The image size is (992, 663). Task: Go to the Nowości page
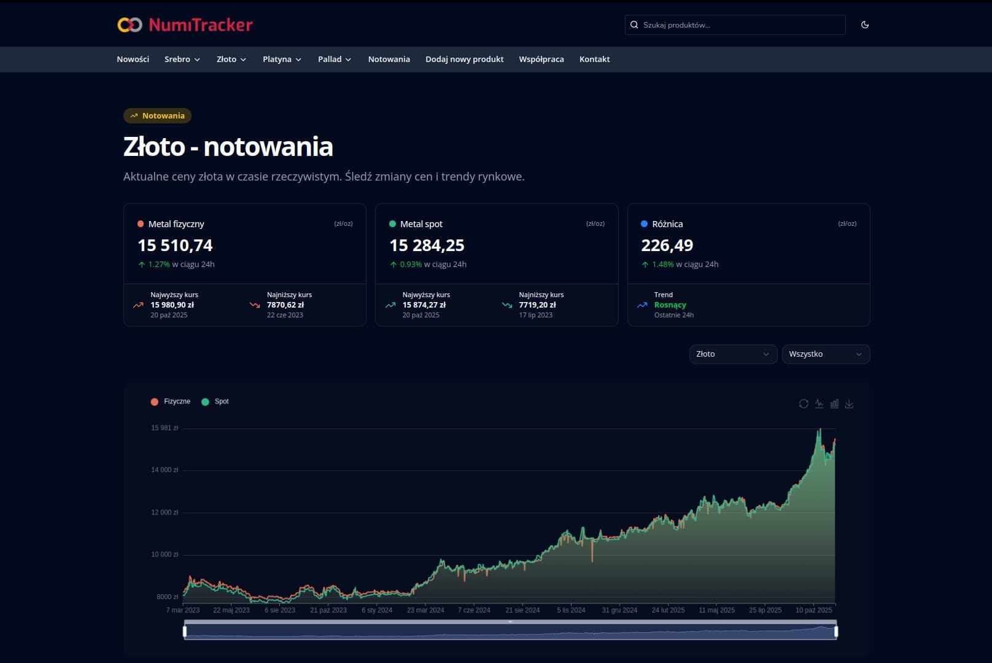(133, 60)
